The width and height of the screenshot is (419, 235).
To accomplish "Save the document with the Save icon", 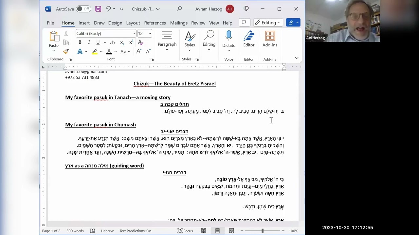I will 98,9.
